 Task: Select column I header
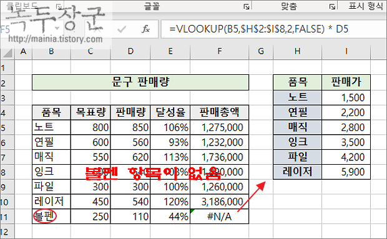click(x=346, y=52)
